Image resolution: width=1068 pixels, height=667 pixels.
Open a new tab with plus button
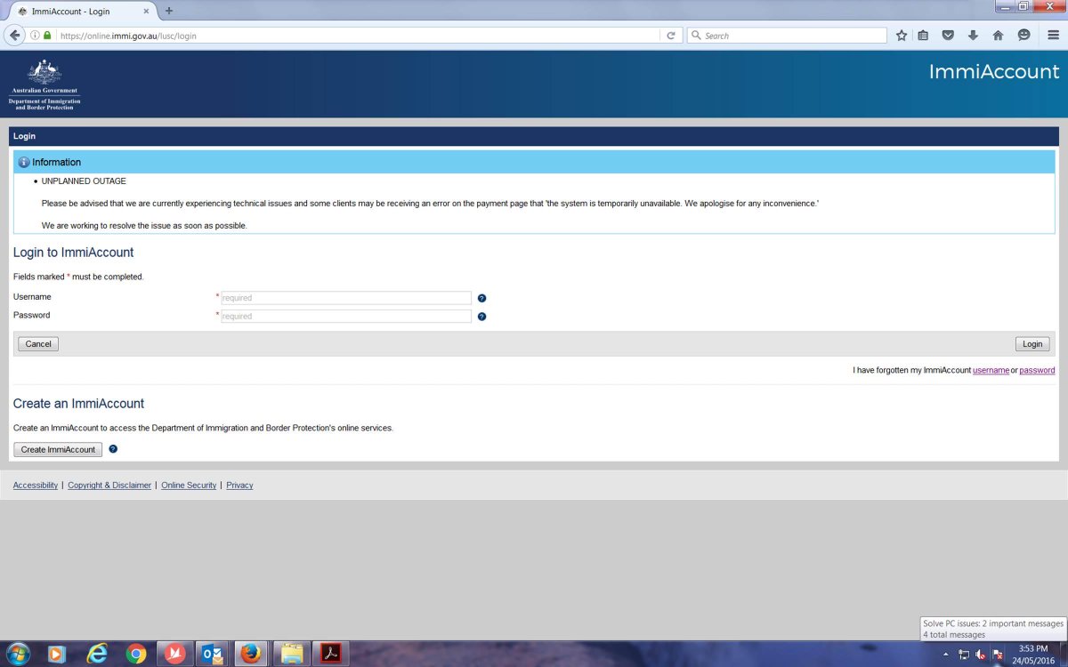click(x=169, y=11)
